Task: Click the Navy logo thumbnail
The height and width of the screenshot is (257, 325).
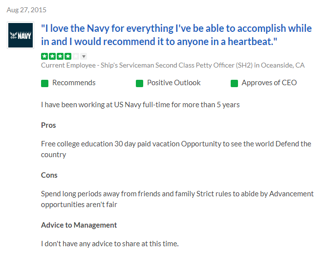Action: click(x=21, y=35)
